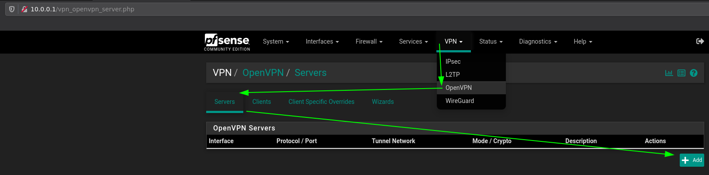This screenshot has height=175, width=709.
Task: Click the logout icon in navbar
Action: click(700, 41)
